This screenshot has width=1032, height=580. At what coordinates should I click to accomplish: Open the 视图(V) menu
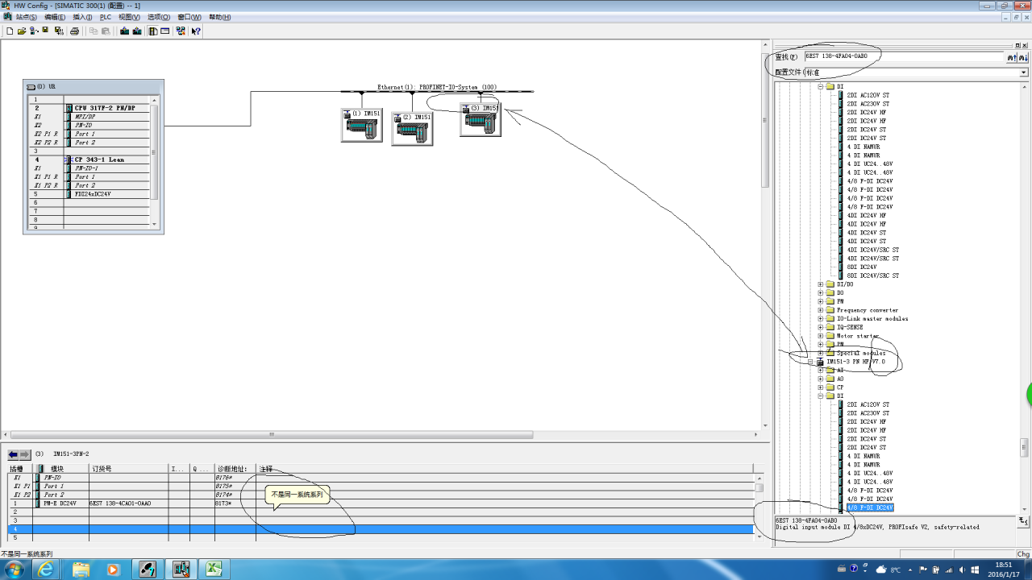click(128, 17)
